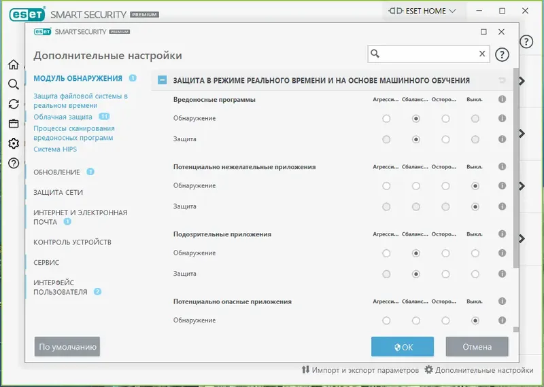Set malware Защита to Осторожный
The image size is (544, 387).
(x=445, y=140)
